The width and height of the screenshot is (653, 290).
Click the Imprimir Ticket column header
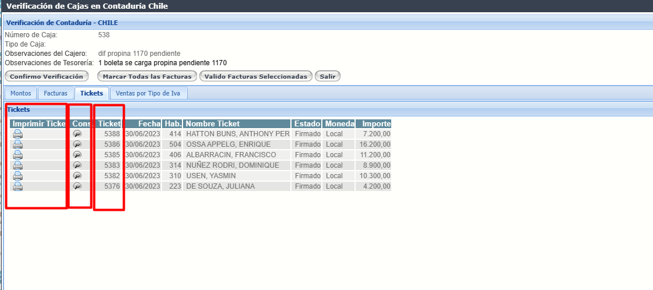click(x=40, y=123)
